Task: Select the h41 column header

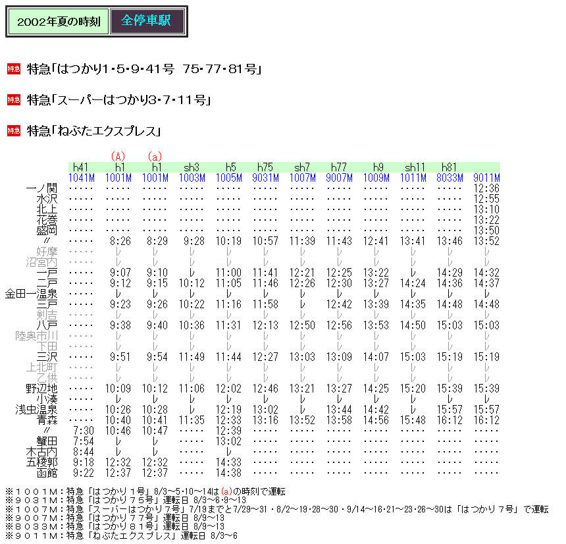Action: coord(80,167)
